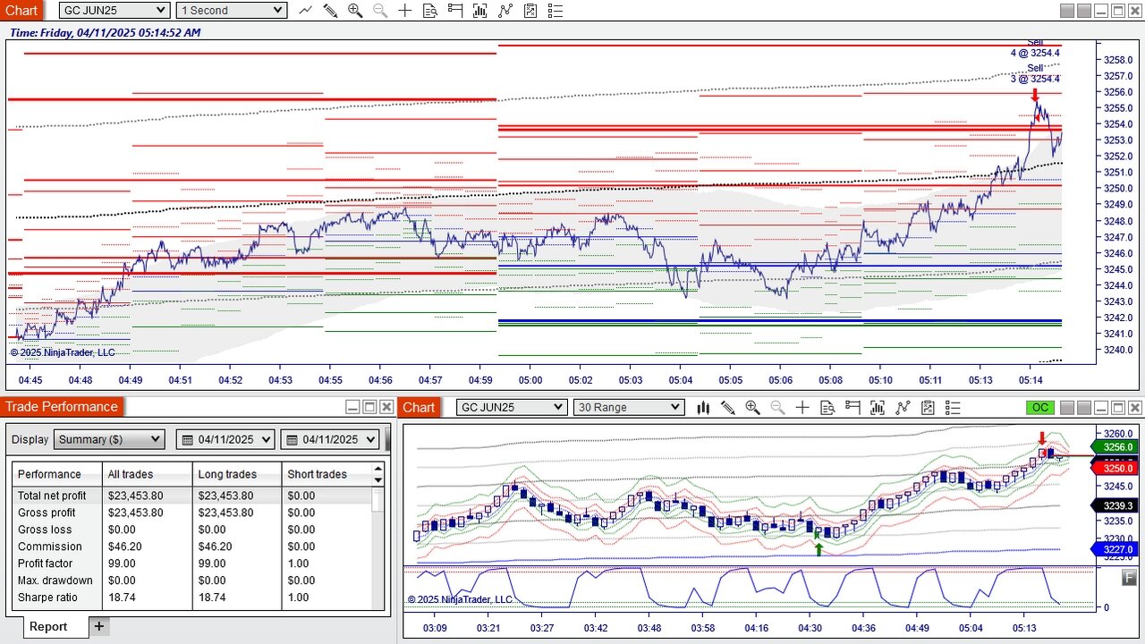The image size is (1145, 644).
Task: Click All trades Sharpe ratio 18.74
Action: [122, 597]
